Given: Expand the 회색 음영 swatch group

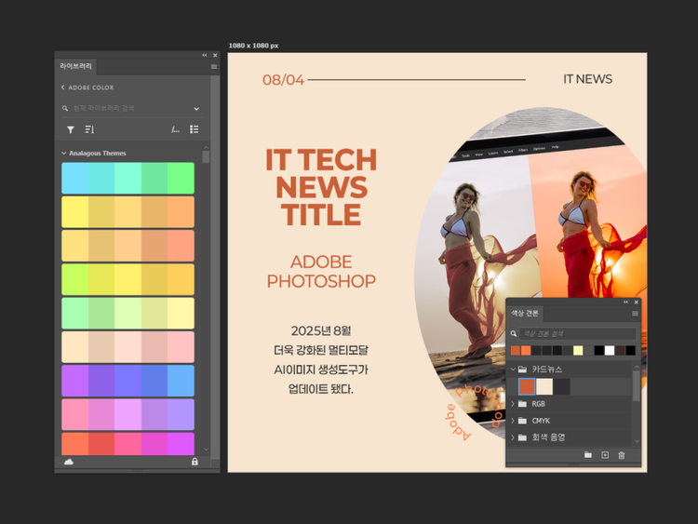Looking at the screenshot, I should pos(513,437).
